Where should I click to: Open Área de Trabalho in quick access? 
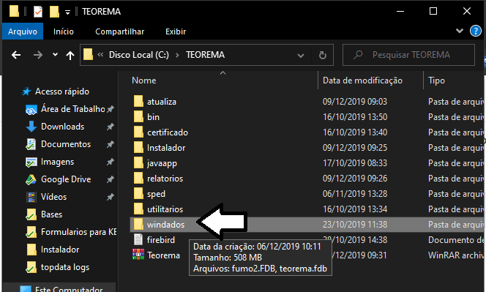pos(73,109)
